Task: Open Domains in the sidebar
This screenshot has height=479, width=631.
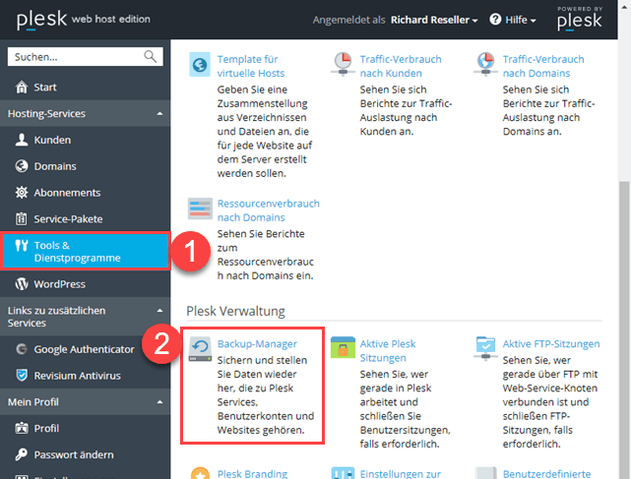Action: click(85, 166)
